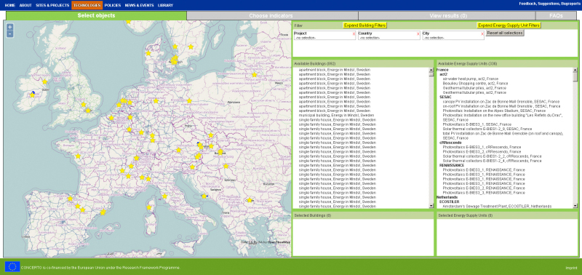582x275 pixels.
Task: Select Netherlands group in supply units tree
Action: 447,197
